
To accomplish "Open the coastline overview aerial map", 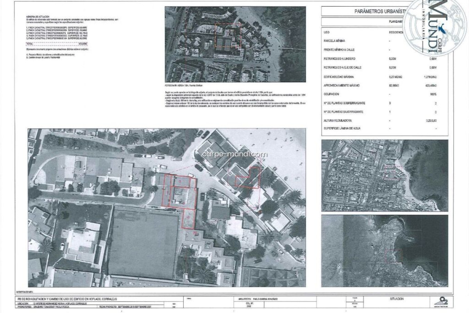I will pyautogui.click(x=385, y=251).
